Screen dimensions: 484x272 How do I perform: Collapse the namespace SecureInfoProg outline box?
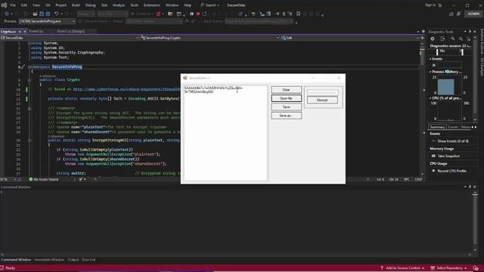pos(29,67)
